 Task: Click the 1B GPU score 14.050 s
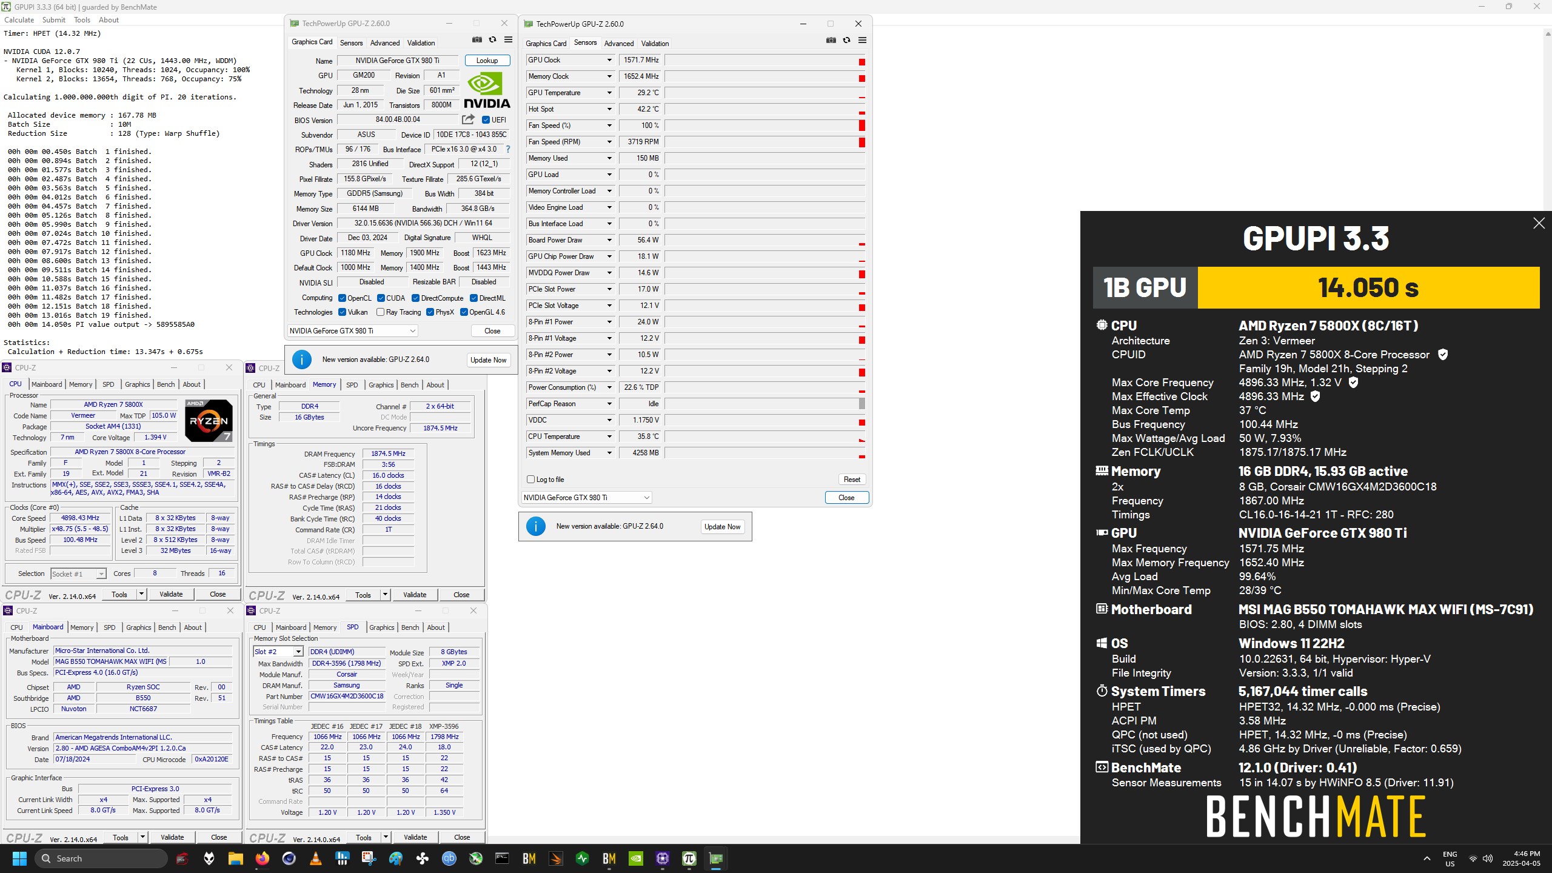coord(1368,287)
